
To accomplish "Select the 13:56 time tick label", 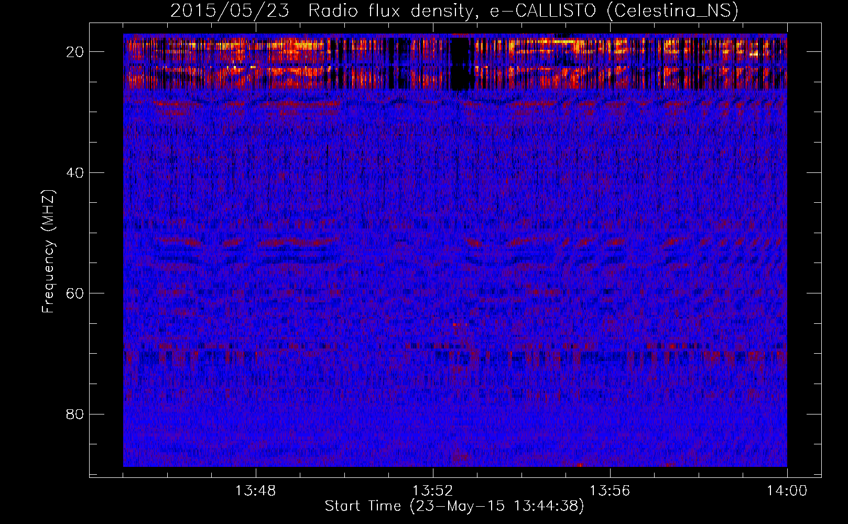I will pos(610,491).
